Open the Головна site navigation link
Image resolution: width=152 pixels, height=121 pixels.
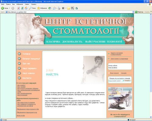[x=26, y=54]
